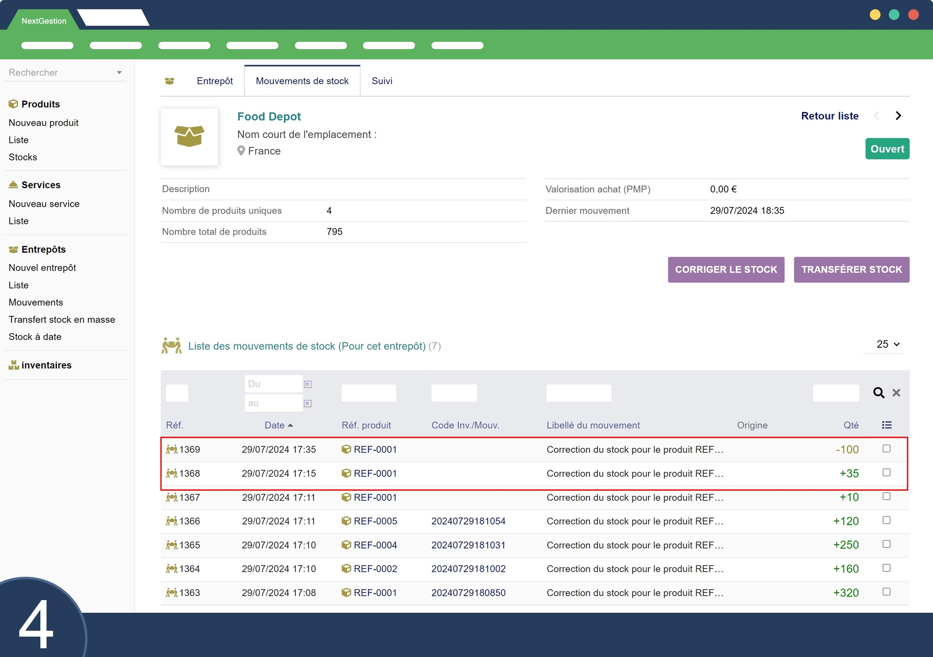Viewport: 933px width, 657px height.
Task: Check the box for movement 1369
Action: coord(886,449)
